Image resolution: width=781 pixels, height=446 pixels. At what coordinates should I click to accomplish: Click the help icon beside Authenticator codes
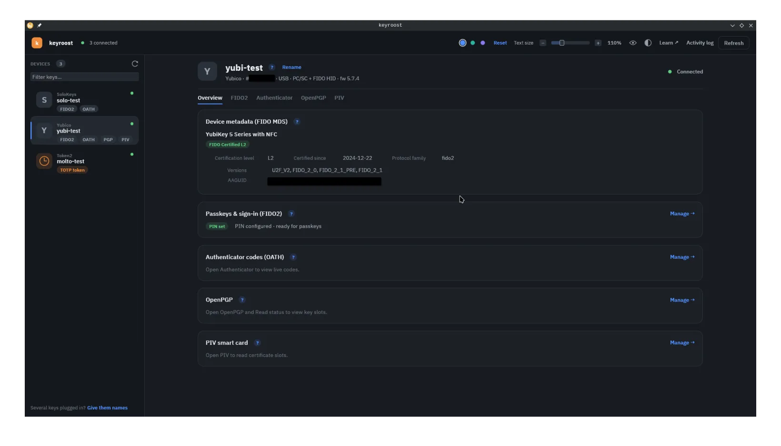click(293, 257)
